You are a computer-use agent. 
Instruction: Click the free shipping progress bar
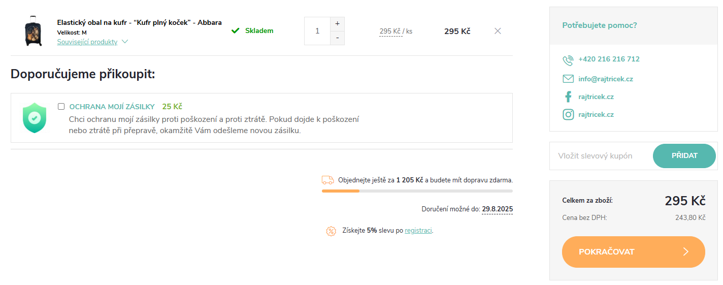pos(417,191)
